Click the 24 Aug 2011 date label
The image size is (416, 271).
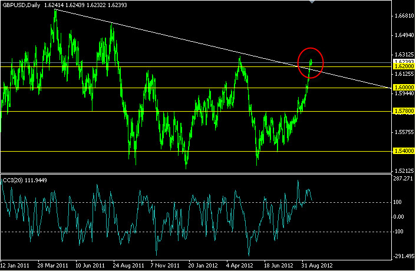click(x=128, y=266)
